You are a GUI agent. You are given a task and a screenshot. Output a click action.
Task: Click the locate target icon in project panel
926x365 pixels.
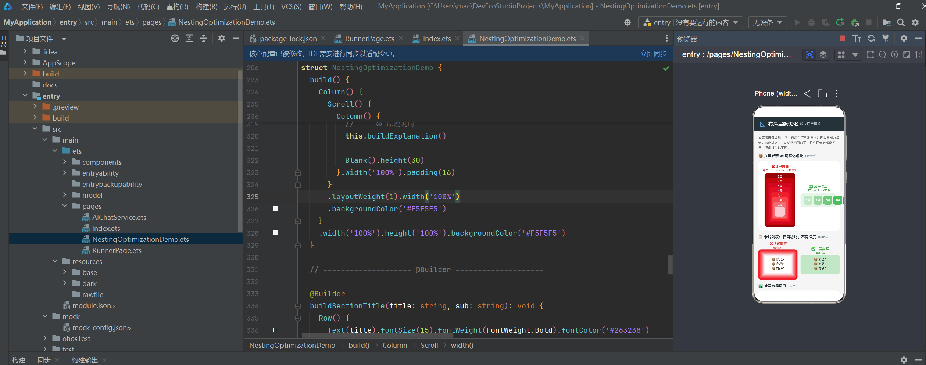tap(175, 38)
